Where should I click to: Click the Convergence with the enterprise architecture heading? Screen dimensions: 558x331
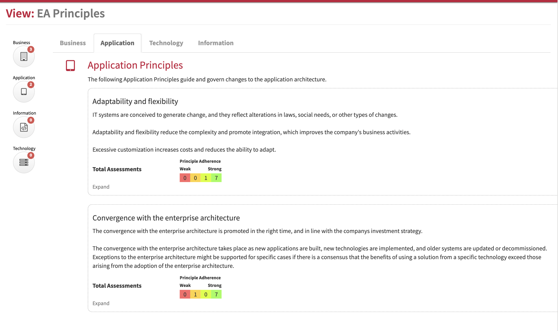pyautogui.click(x=166, y=218)
